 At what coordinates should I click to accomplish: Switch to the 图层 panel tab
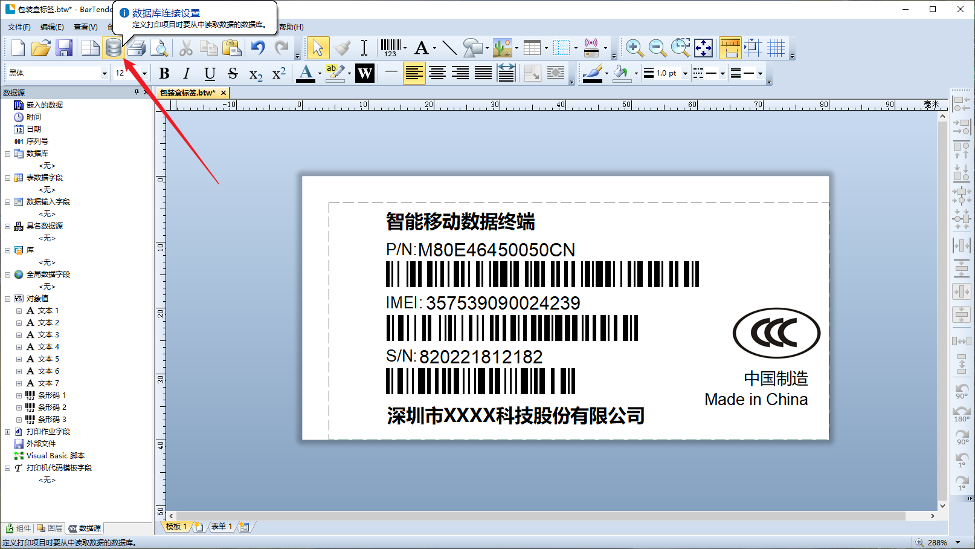pos(50,528)
